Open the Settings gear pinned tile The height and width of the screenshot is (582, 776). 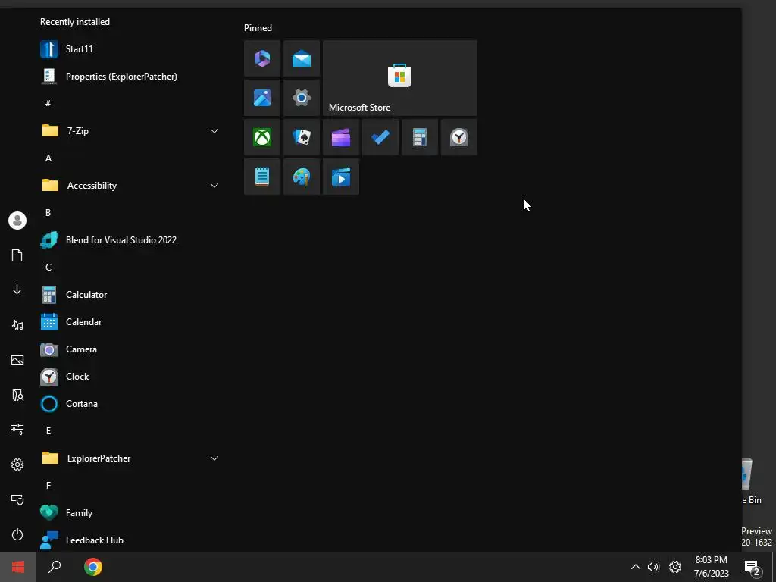click(302, 98)
